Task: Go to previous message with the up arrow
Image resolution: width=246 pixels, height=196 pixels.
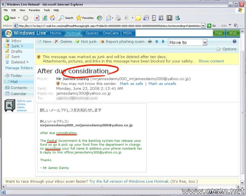Action: tap(157, 42)
